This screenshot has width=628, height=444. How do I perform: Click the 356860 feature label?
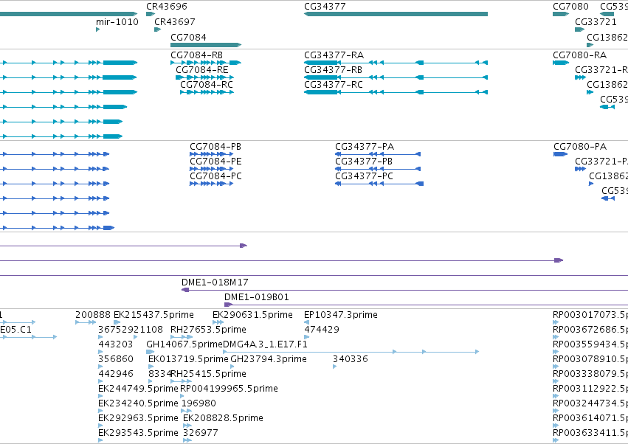tap(115, 359)
